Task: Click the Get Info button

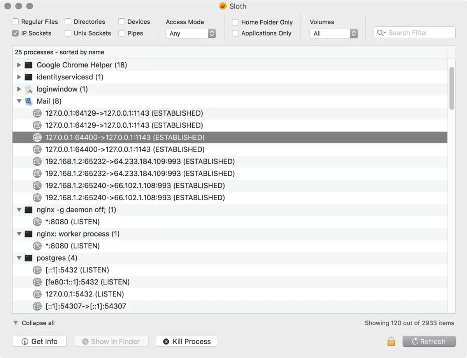Action: (39, 342)
